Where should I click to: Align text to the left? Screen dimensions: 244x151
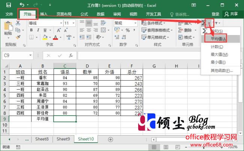click(82, 30)
